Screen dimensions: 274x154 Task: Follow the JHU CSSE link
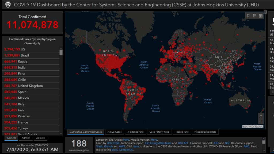(113, 143)
